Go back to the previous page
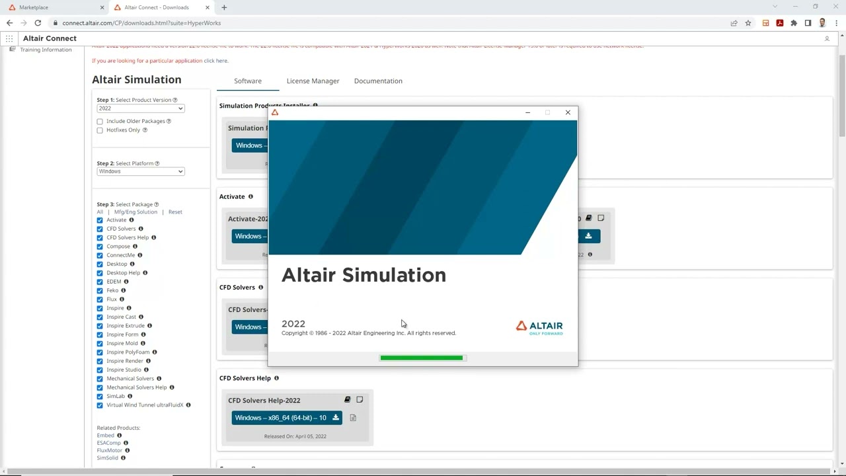This screenshot has height=476, width=846. pos(9,22)
